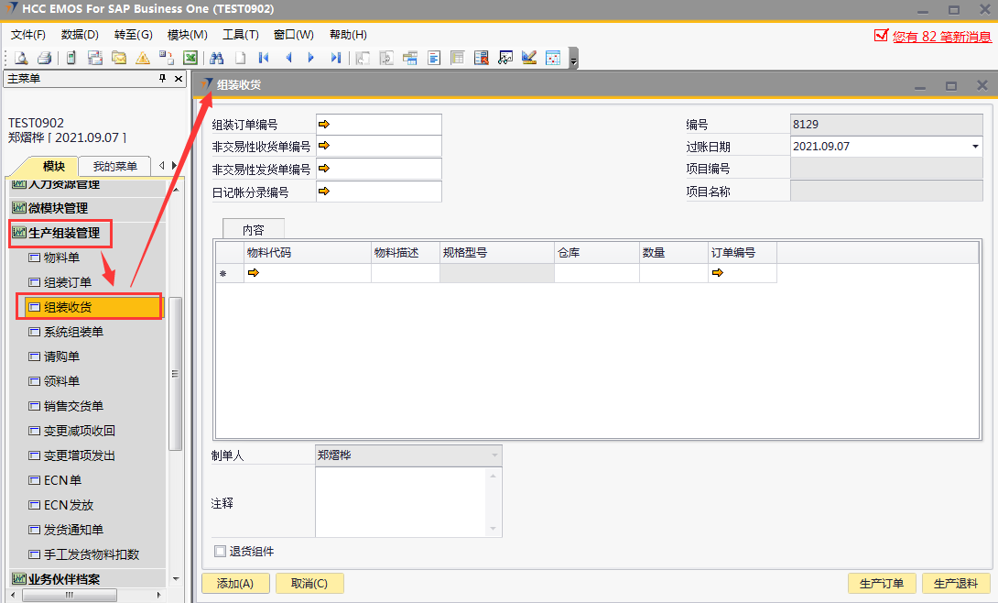Pin the 主菜单 panel
The width and height of the screenshot is (998, 603).
[x=162, y=79]
